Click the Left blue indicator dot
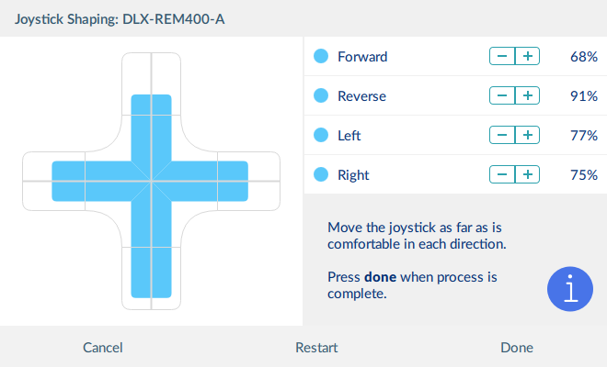This screenshot has height=367, width=607. click(x=321, y=135)
